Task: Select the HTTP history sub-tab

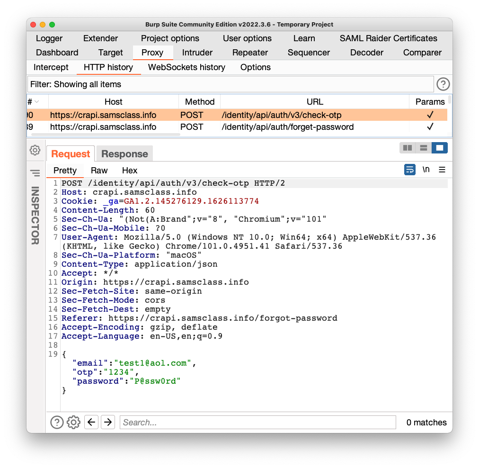Action: pos(108,67)
